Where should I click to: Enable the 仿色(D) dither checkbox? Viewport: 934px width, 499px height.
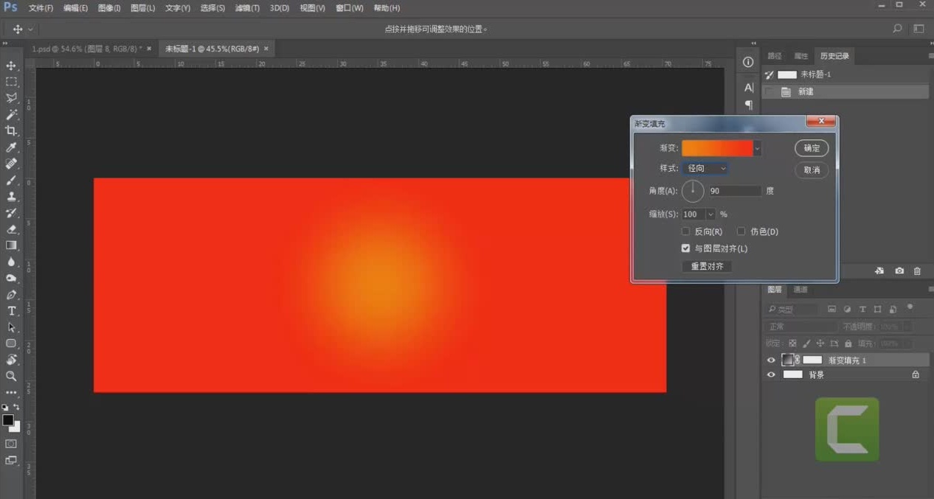tap(741, 231)
